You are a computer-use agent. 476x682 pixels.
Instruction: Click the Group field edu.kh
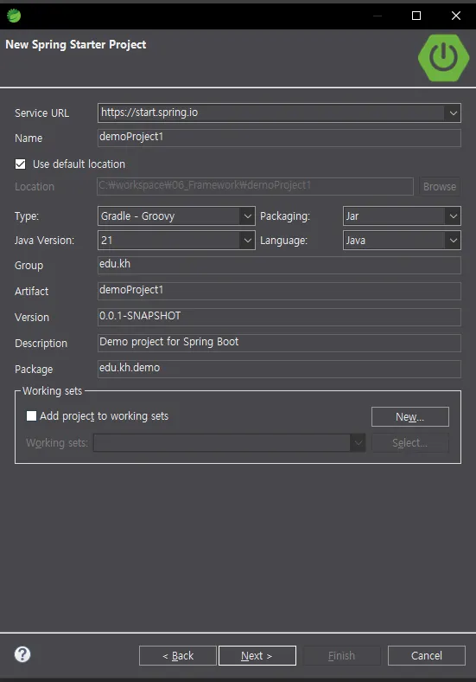click(x=279, y=266)
